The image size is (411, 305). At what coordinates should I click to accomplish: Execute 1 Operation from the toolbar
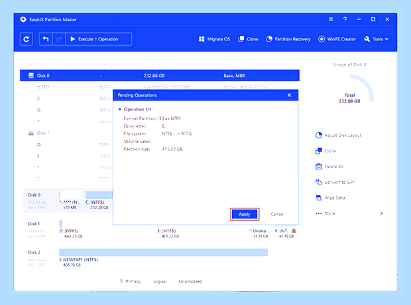99,39
